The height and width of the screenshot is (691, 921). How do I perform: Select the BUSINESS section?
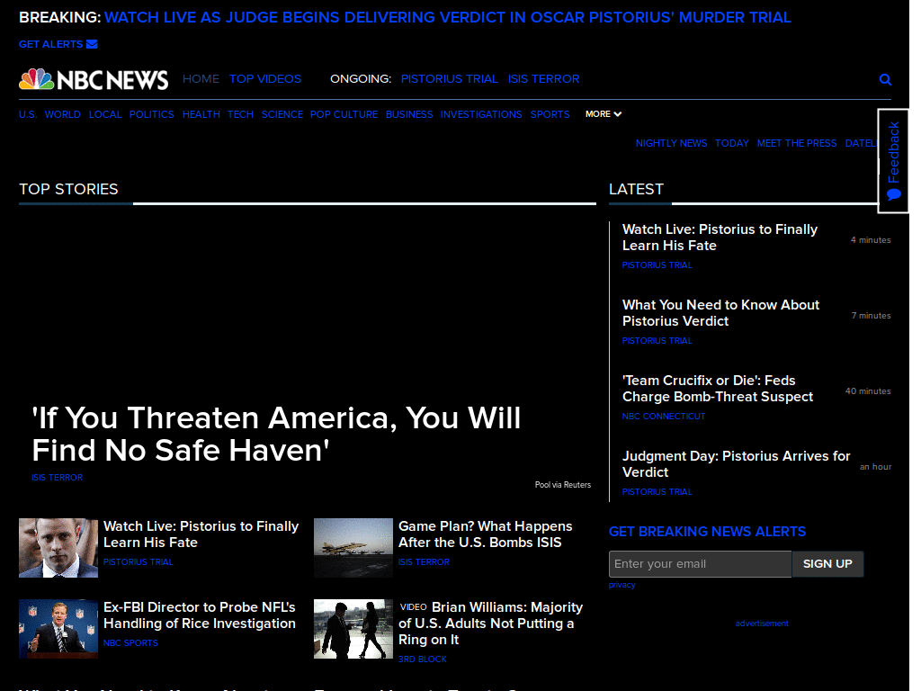point(409,114)
